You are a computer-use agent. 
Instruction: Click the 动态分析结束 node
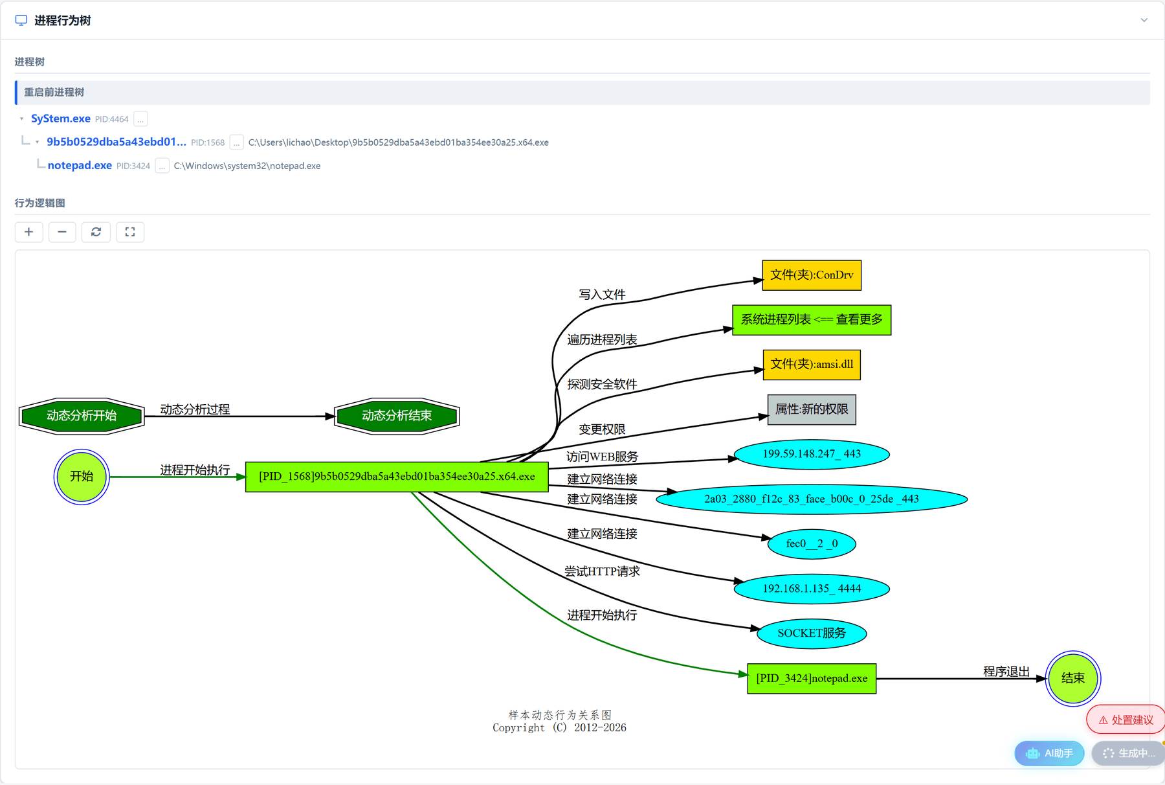(397, 416)
